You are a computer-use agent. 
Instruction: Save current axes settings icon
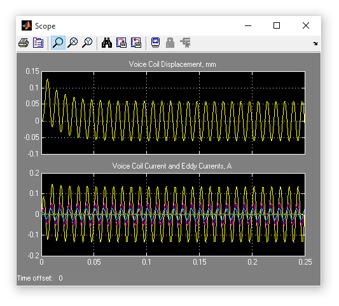point(121,43)
